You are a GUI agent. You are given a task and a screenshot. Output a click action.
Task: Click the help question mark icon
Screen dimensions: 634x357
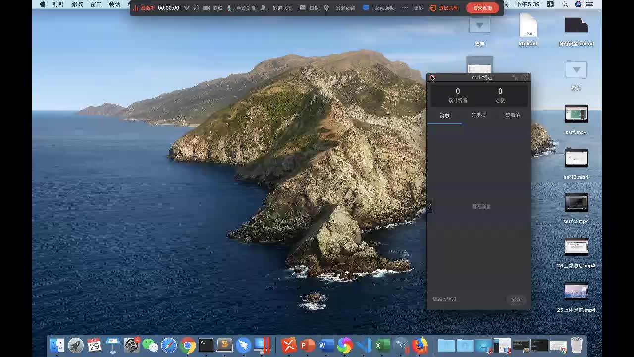click(525, 77)
